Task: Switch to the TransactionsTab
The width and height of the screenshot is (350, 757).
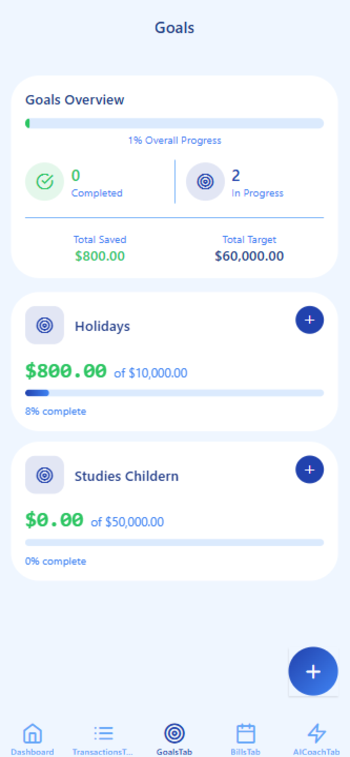Action: point(103,739)
